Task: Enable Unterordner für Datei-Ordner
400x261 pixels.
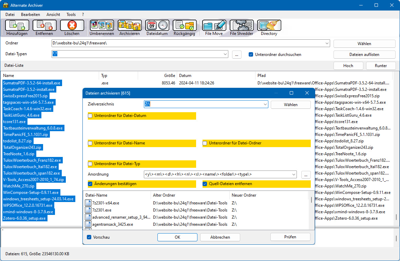Action: click(205, 143)
